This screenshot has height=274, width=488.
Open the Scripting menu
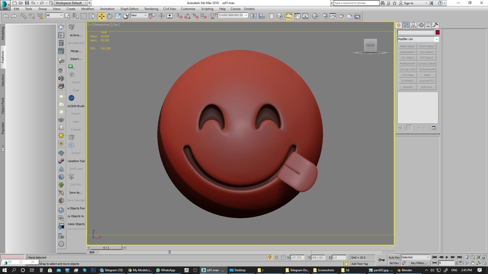coord(207,9)
